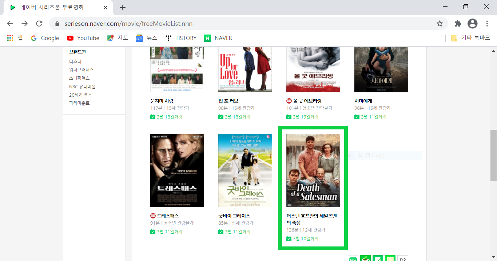Open the 사마에게 title link

[363, 101]
